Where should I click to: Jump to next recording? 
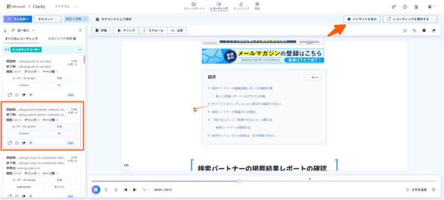[x=135, y=190]
